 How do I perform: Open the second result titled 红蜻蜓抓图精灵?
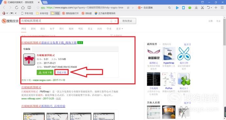pyautogui.click(x=31, y=87)
